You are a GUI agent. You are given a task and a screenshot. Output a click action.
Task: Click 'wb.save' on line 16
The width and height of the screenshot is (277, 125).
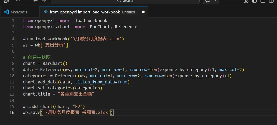(x=32, y=113)
